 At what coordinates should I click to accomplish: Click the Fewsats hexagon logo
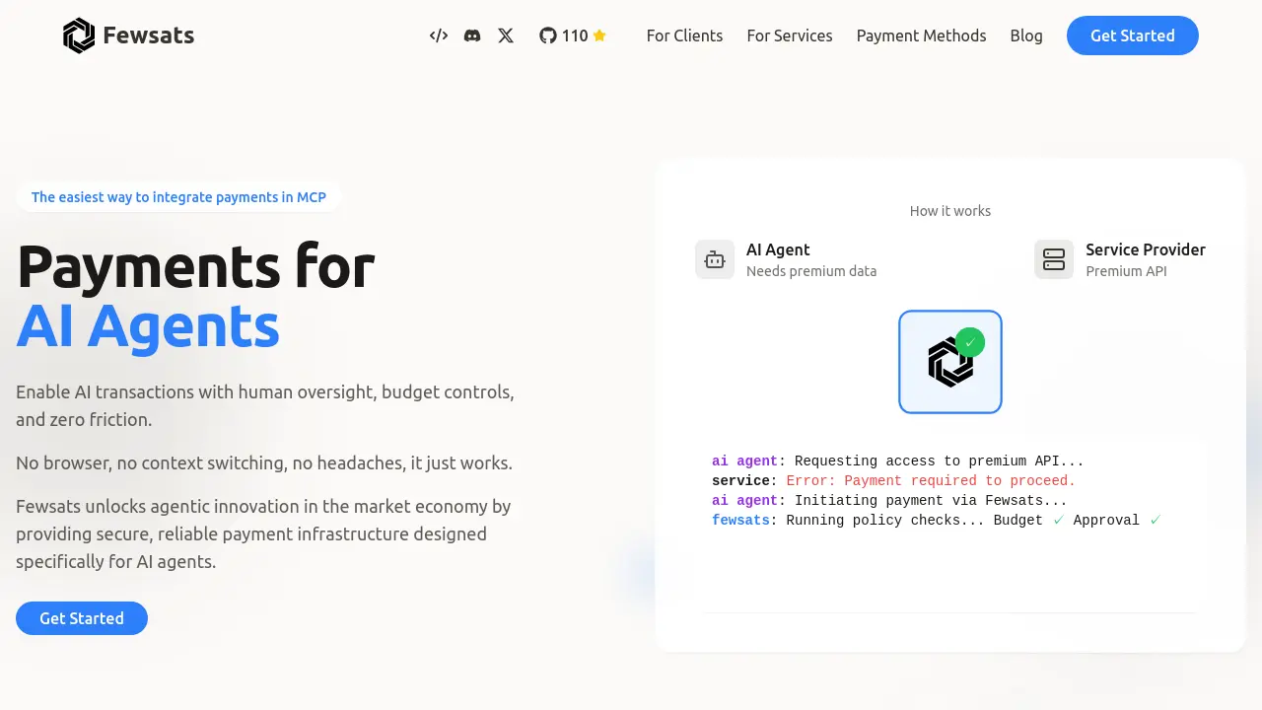click(79, 35)
